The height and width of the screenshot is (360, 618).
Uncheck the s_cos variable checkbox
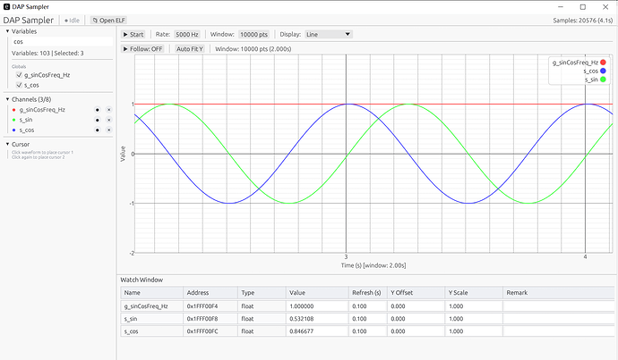[x=19, y=85]
